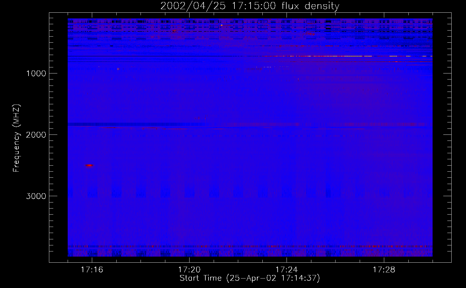
Task: Click the 1000 frequency tick label
Action: click(36, 73)
